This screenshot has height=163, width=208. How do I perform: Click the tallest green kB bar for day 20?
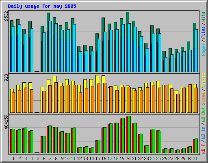coord(129,134)
